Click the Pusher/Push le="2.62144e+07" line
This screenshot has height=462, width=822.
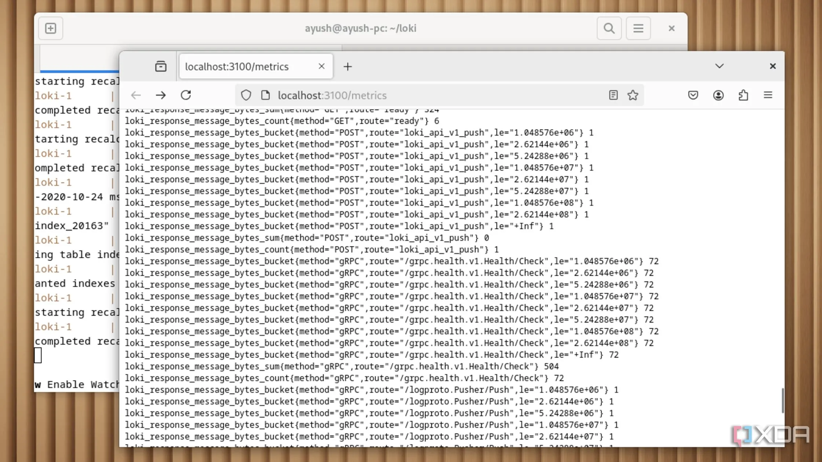coord(369,436)
